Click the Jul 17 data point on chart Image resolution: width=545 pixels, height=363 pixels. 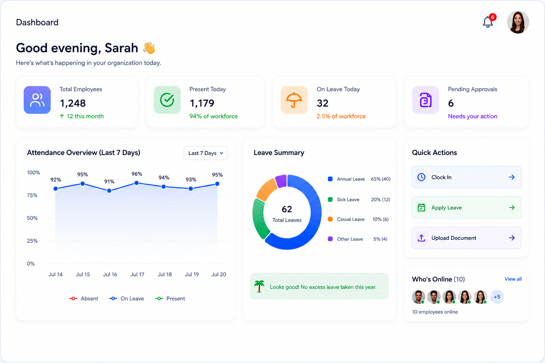(137, 183)
